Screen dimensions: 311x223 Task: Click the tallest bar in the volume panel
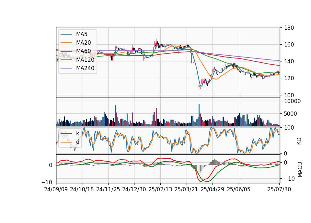[x=199, y=115]
